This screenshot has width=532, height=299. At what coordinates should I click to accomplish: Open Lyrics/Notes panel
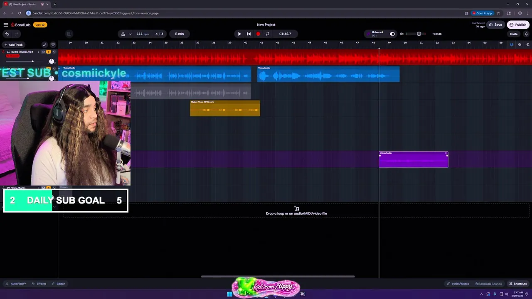[x=458, y=284]
